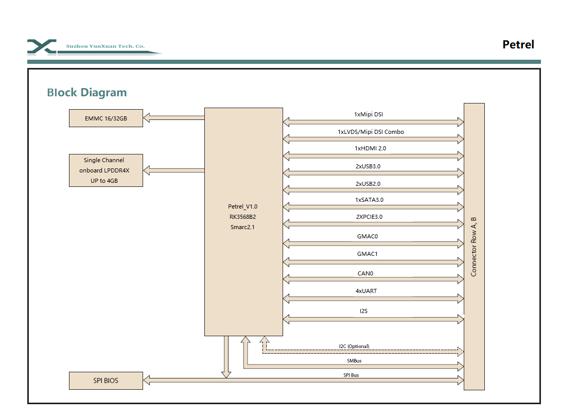Click the 2xUSB3.0 label
This screenshot has width=578, height=415.
(367, 166)
